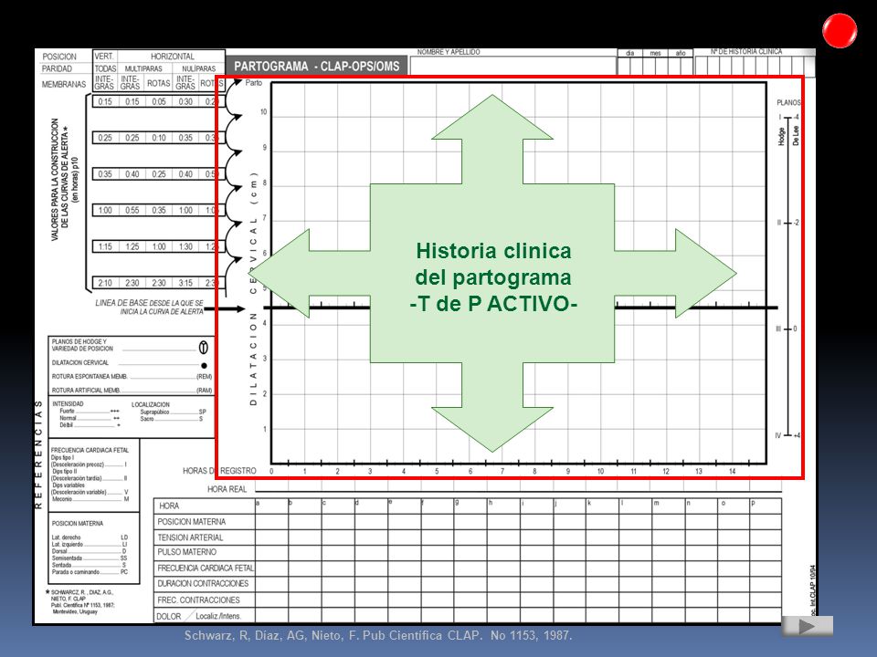Click the 'VERT.' column header
877x657 pixels.
(x=104, y=57)
